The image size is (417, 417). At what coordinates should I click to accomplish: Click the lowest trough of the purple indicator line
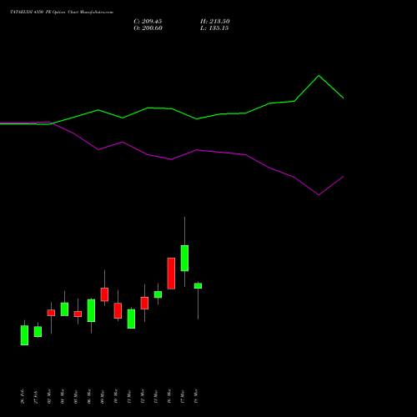[x=319, y=195]
